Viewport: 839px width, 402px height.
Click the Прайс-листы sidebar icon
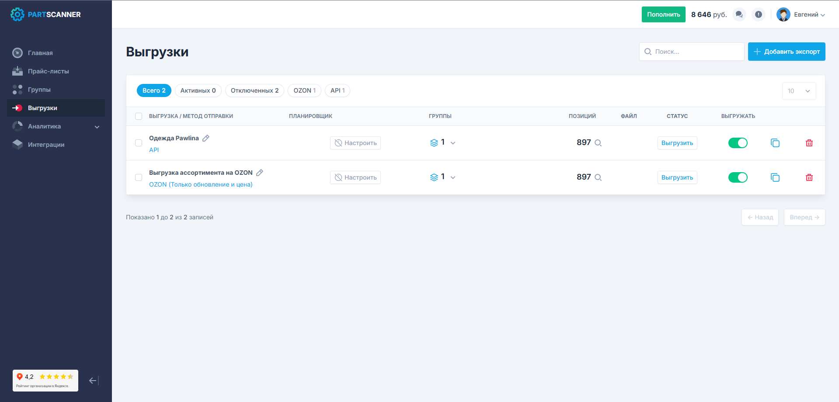pos(17,71)
